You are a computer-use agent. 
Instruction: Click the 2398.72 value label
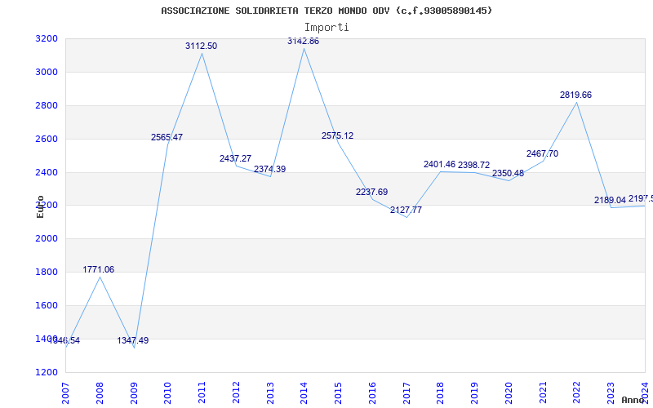point(474,166)
